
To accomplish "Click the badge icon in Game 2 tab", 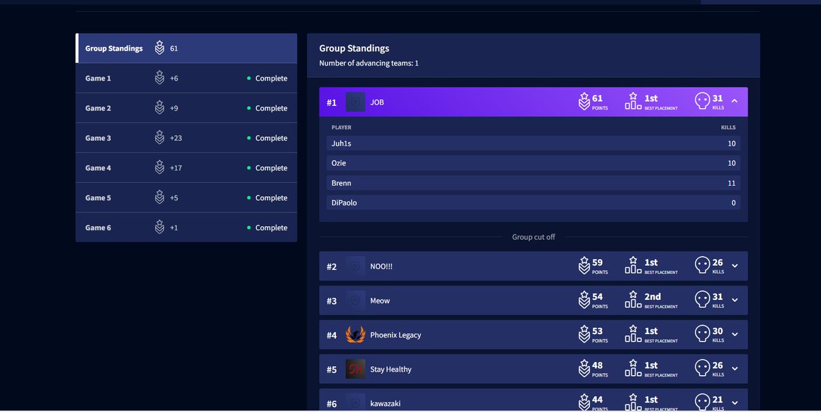I will tap(159, 108).
